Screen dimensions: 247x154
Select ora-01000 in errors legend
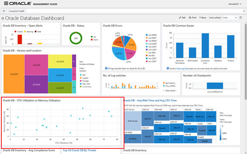click(x=151, y=44)
